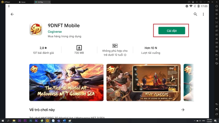Open LDPlayer user account icon
219x123 pixels.
coord(193,2)
